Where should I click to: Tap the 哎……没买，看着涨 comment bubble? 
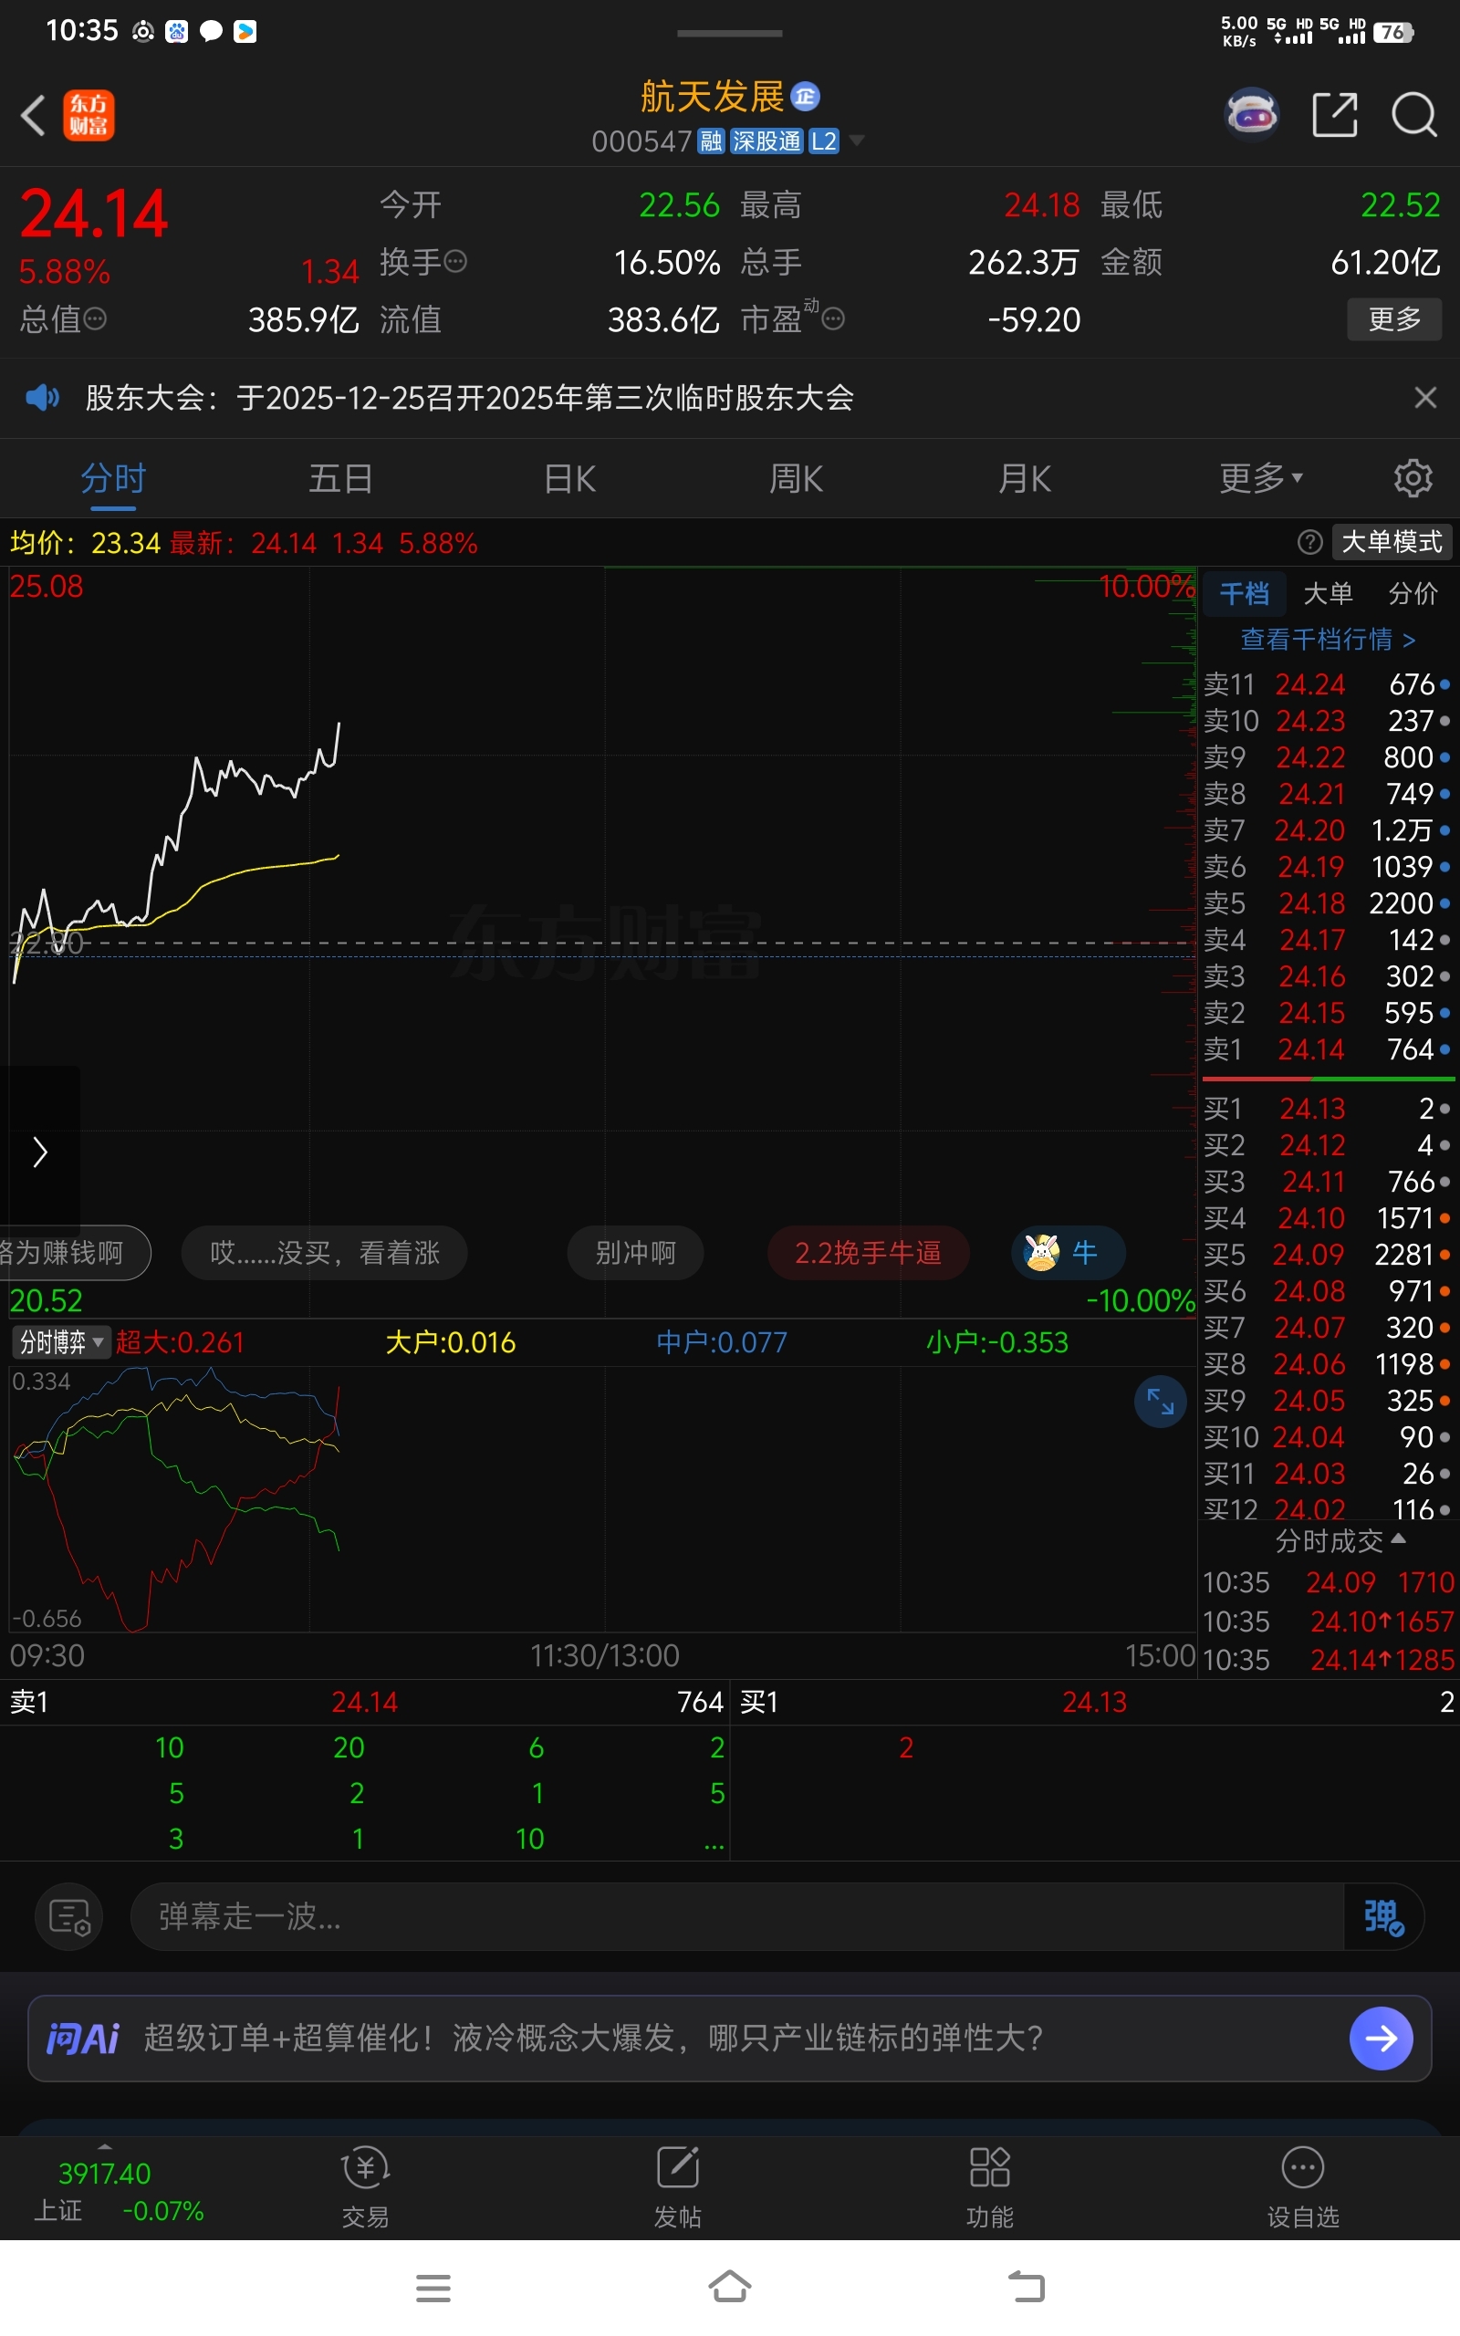click(x=325, y=1253)
